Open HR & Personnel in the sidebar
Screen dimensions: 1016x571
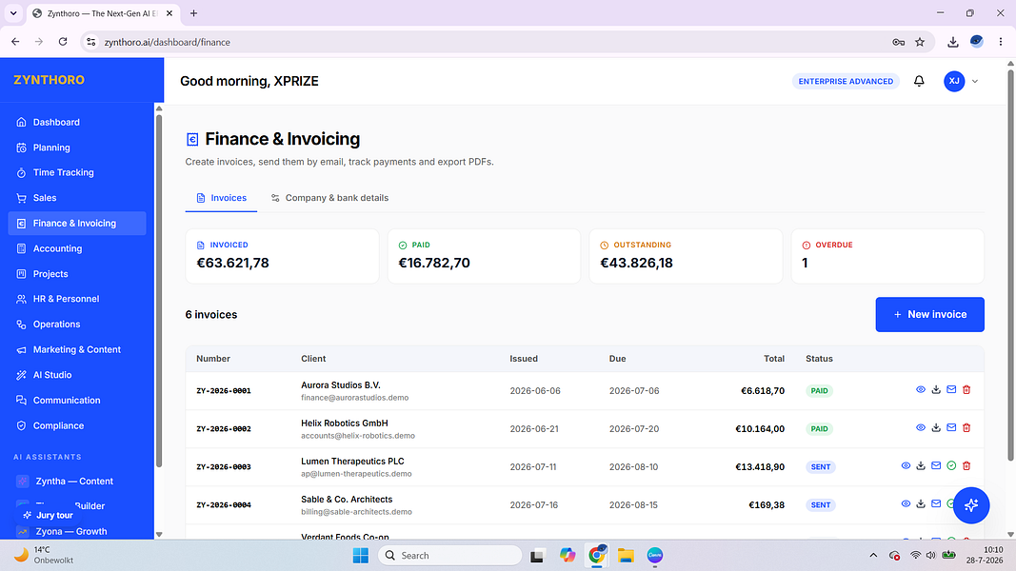pyautogui.click(x=77, y=299)
